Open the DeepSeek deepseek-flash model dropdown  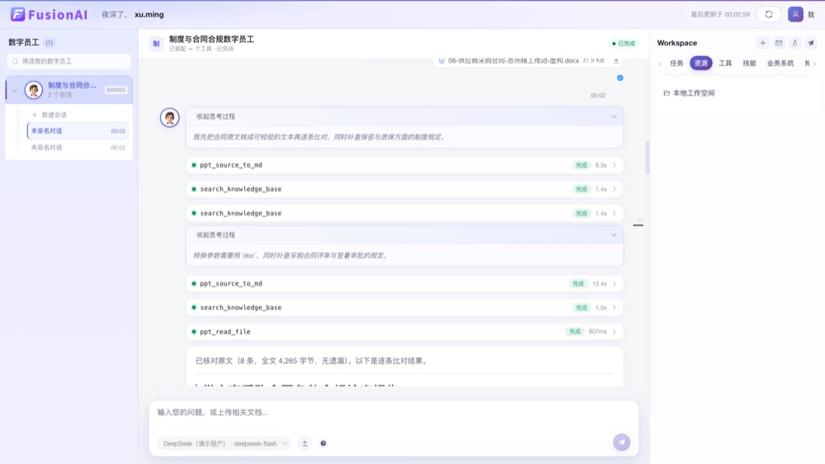click(x=224, y=443)
